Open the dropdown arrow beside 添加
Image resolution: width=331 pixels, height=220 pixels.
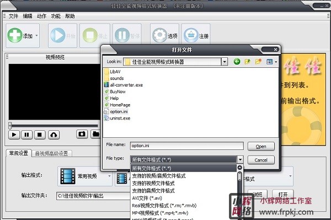[x=36, y=35]
